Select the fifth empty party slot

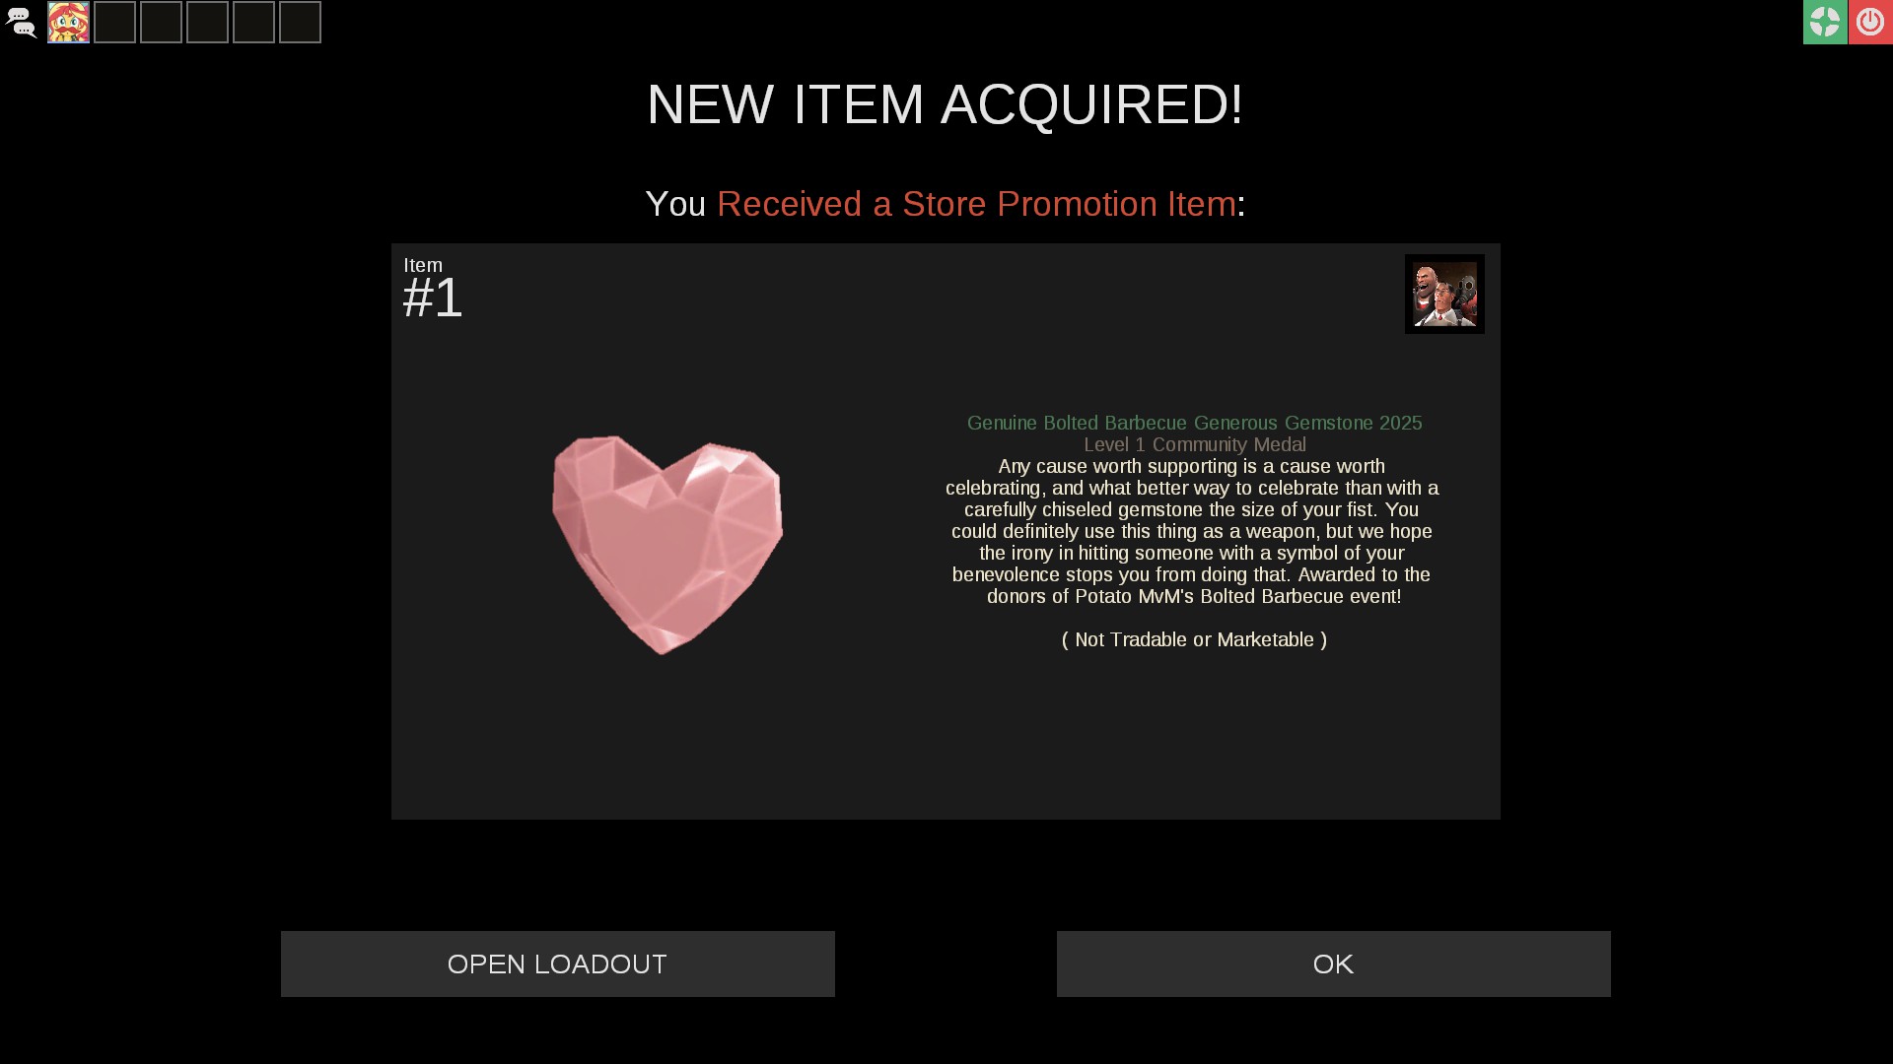click(x=300, y=22)
